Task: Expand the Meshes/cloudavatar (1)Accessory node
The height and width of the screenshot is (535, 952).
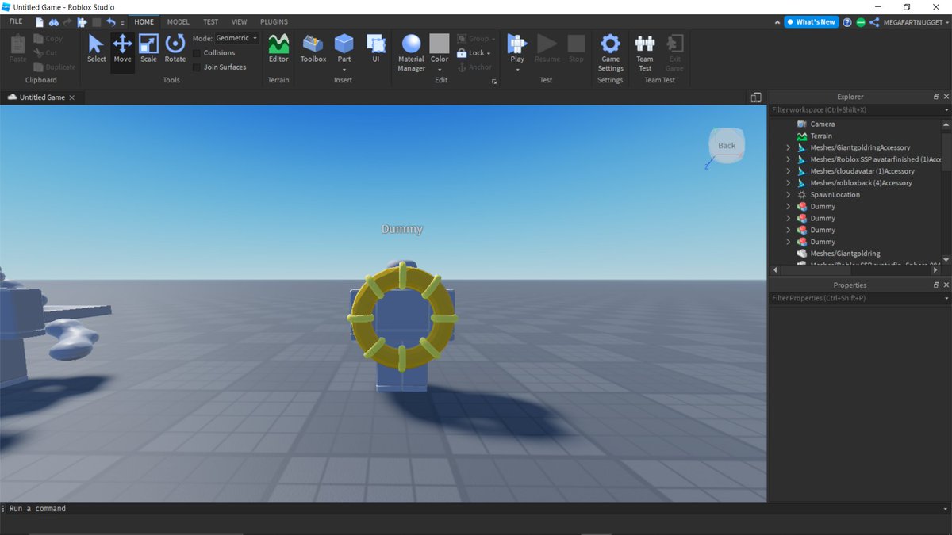Action: coord(788,171)
